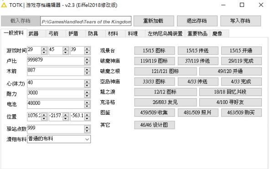Click the 退出存档 button

197,21
